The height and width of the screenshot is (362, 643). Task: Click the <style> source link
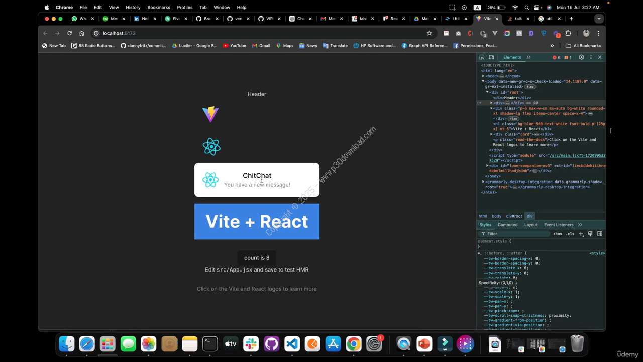[x=597, y=253]
